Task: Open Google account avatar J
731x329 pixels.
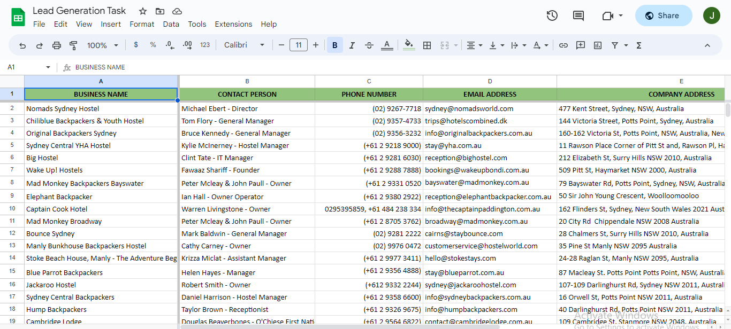Action: (x=712, y=15)
